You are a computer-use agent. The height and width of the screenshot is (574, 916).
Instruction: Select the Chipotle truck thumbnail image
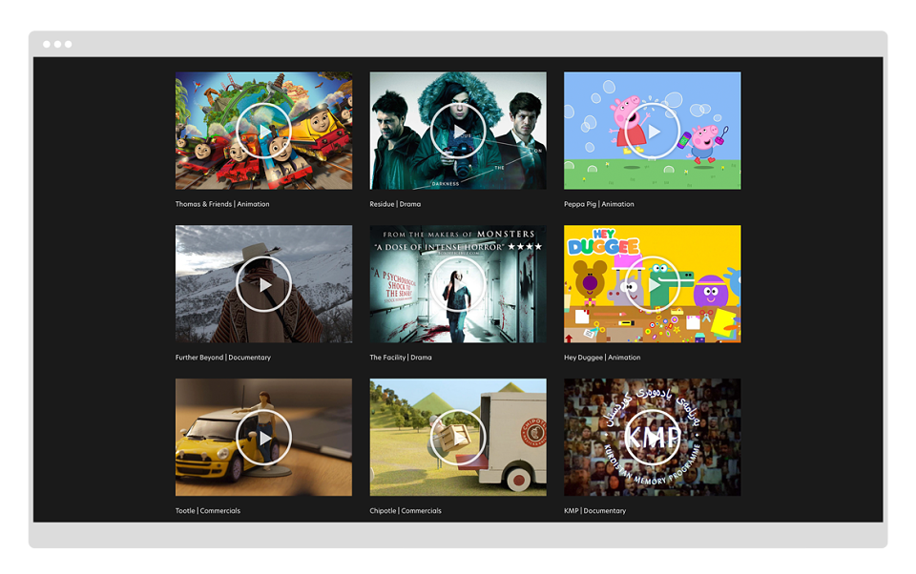coord(458,438)
